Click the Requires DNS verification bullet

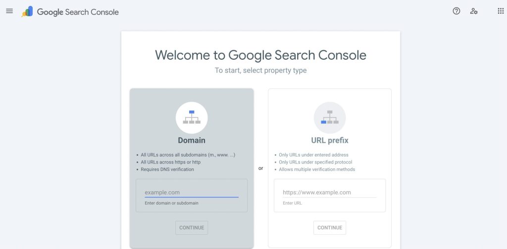pos(167,169)
